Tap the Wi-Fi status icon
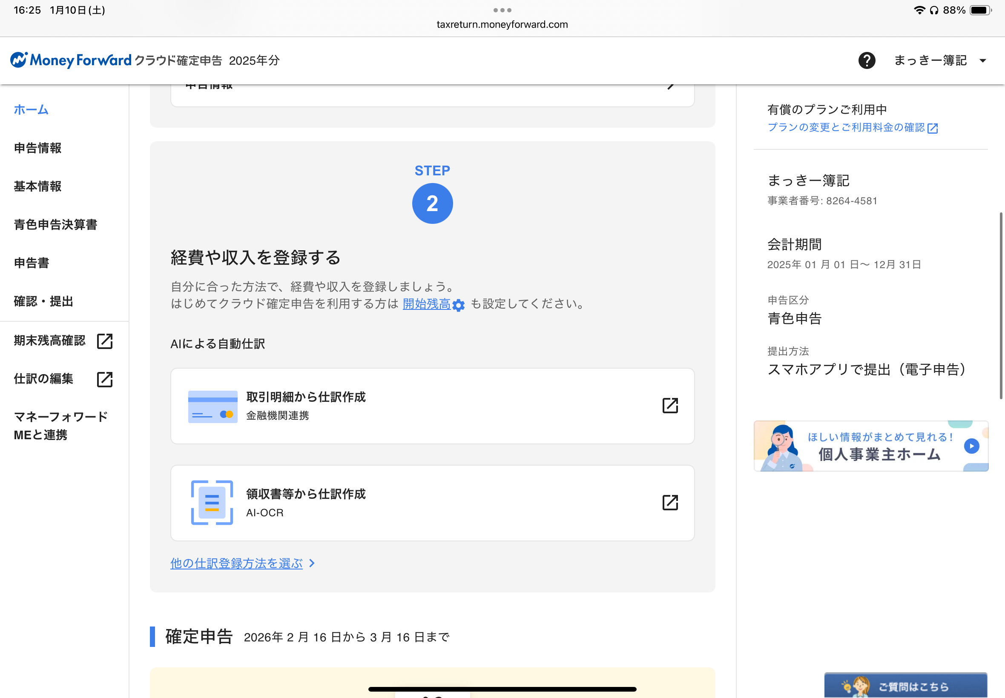The width and height of the screenshot is (1005, 698). click(x=919, y=10)
